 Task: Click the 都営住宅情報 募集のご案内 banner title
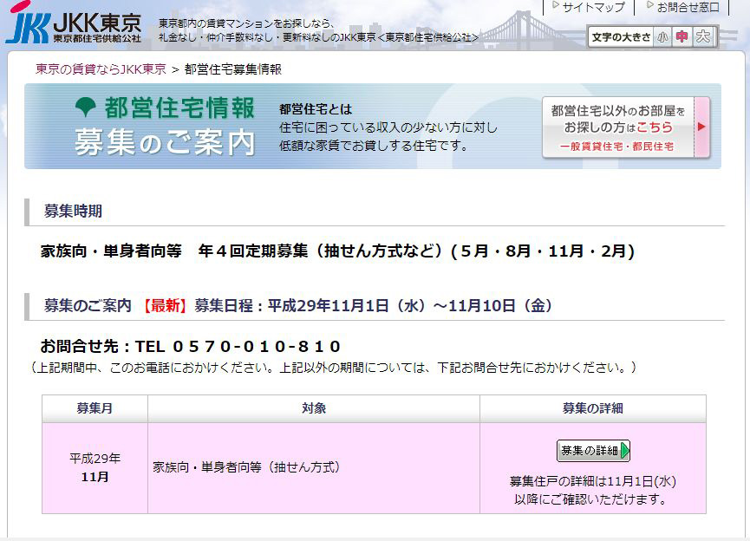pos(165,126)
